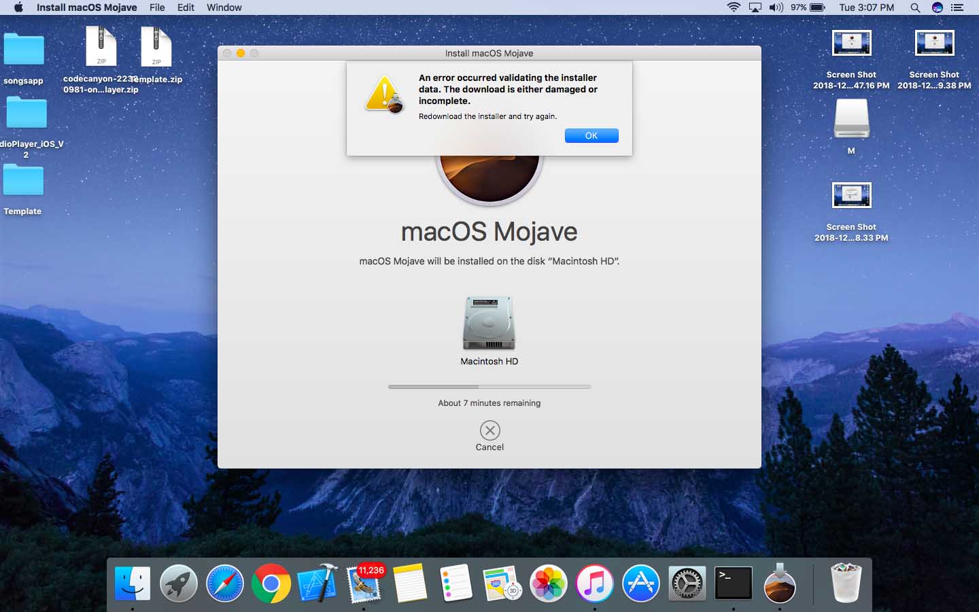Open Wi-Fi status menu
The width and height of the screenshot is (979, 612).
[734, 7]
